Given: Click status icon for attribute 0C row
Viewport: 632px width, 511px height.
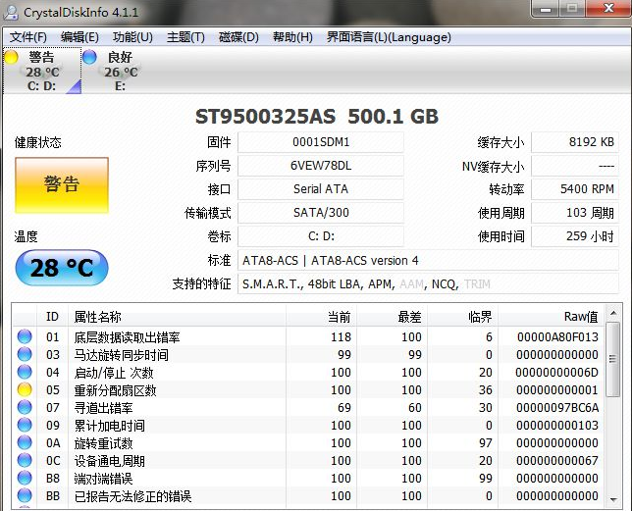Looking at the screenshot, I should click(x=25, y=460).
